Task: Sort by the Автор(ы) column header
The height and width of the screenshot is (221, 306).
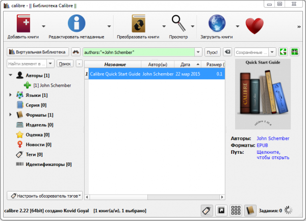Action: click(x=158, y=64)
